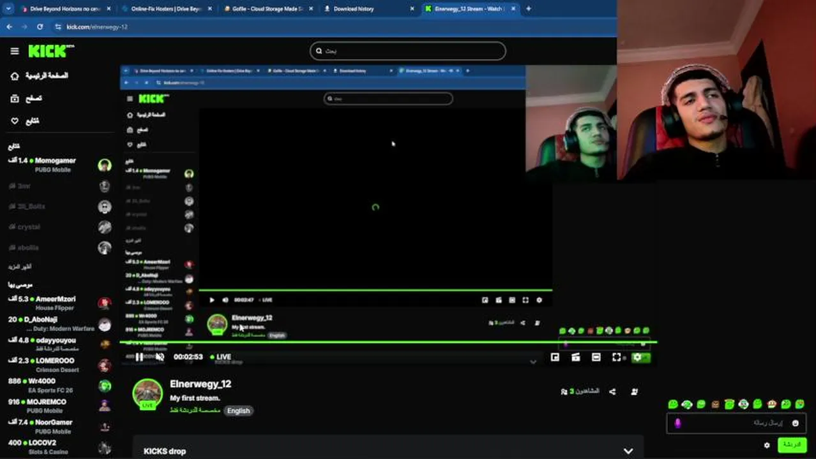Switch to Gofile Cloud Storage tab
816x459 pixels.
(x=268, y=9)
